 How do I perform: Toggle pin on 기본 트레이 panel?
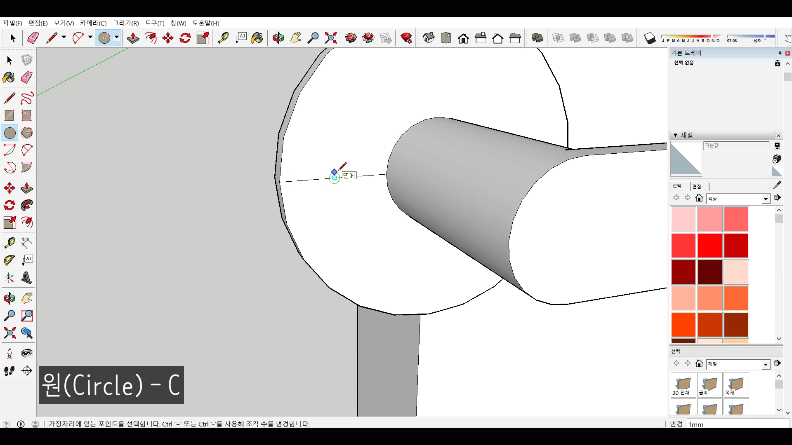coord(780,53)
